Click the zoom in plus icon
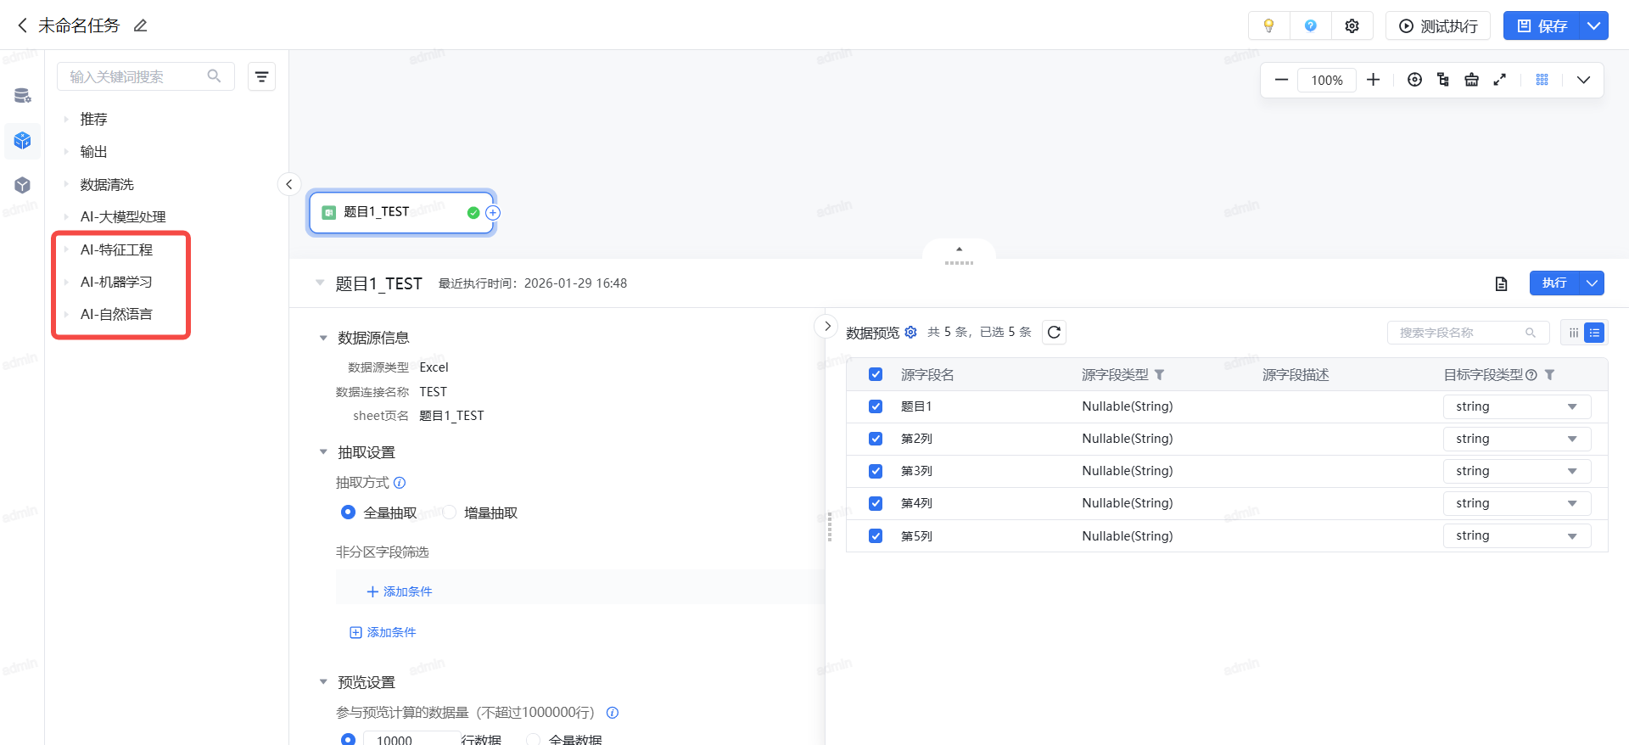1629x745 pixels. pos(1373,80)
